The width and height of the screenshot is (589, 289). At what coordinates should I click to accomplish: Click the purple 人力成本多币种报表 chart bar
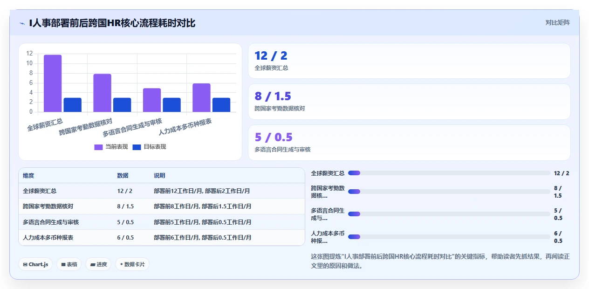pos(201,98)
